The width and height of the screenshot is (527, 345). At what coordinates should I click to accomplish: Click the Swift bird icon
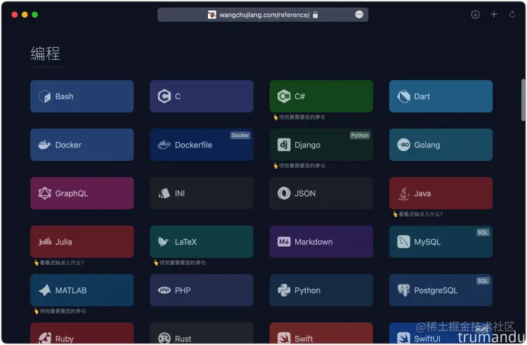point(284,338)
